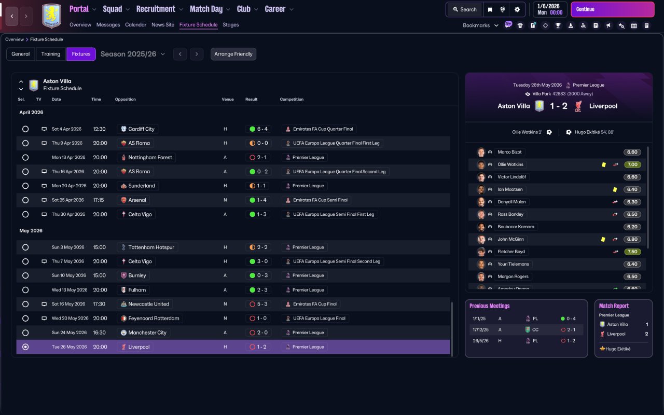The image size is (664, 415).
Task: Switch to the News Site tab
Action: point(163,25)
